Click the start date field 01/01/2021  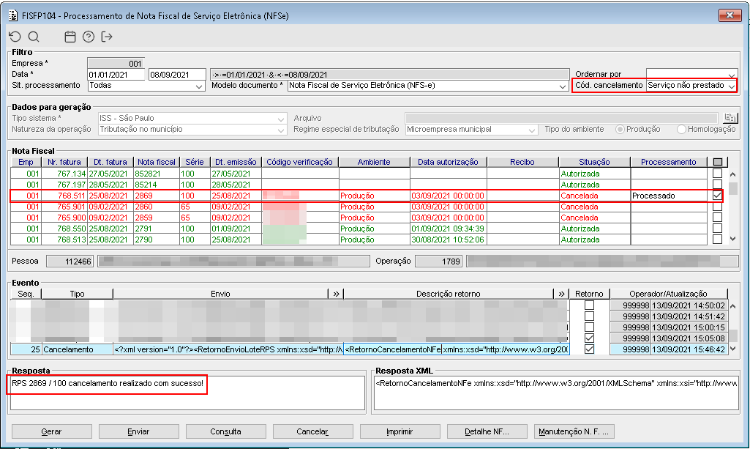116,75
